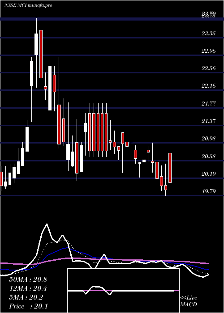Select the 20.58 price axis label

[209, 156]
